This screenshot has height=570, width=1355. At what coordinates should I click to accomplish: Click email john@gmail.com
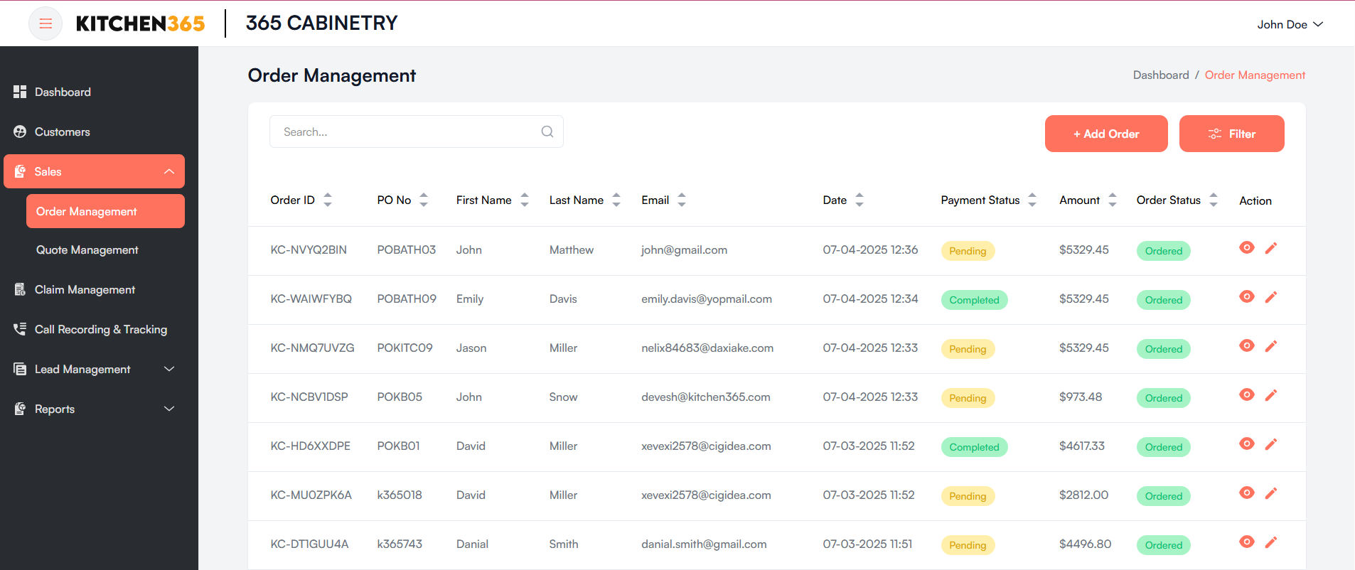click(684, 249)
